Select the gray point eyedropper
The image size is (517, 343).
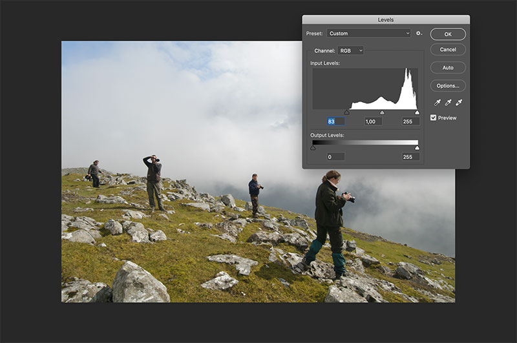point(448,103)
